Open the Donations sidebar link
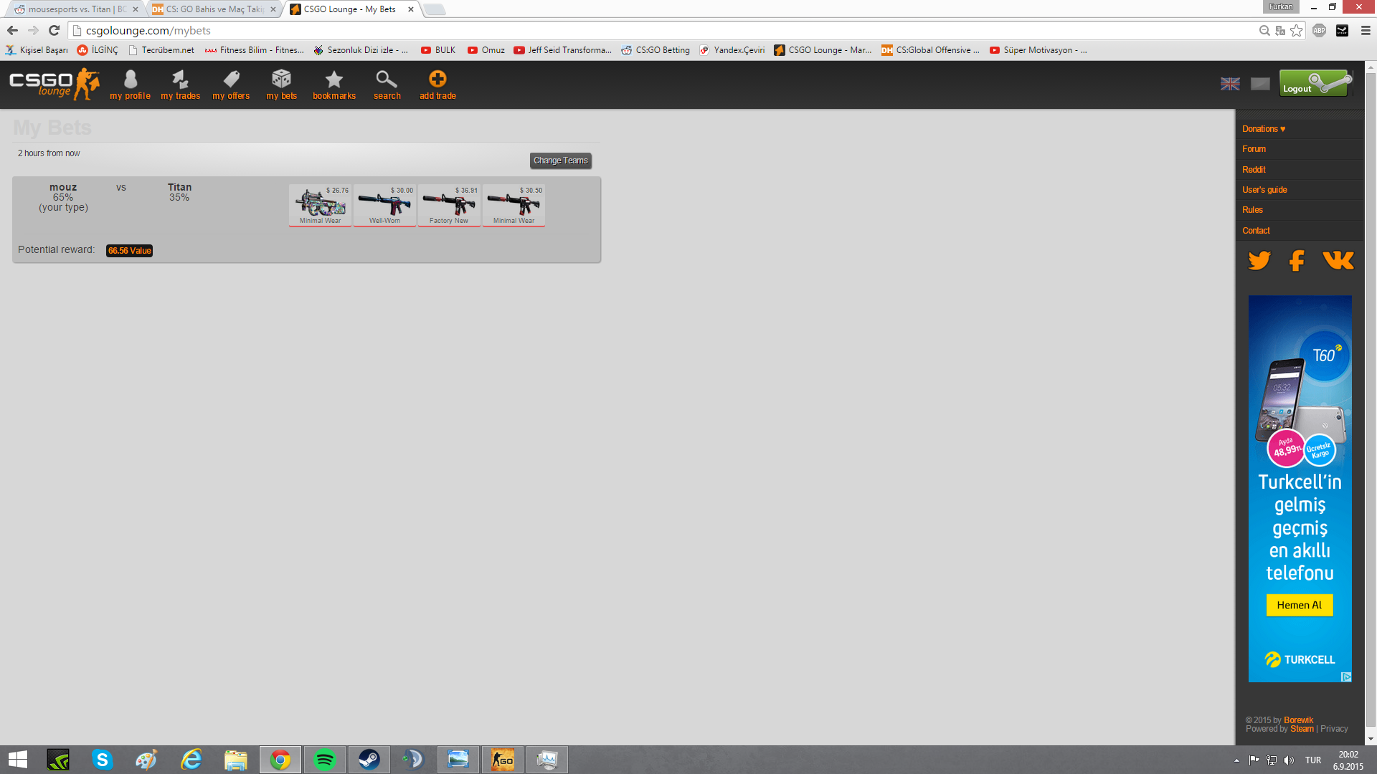 (x=1264, y=129)
